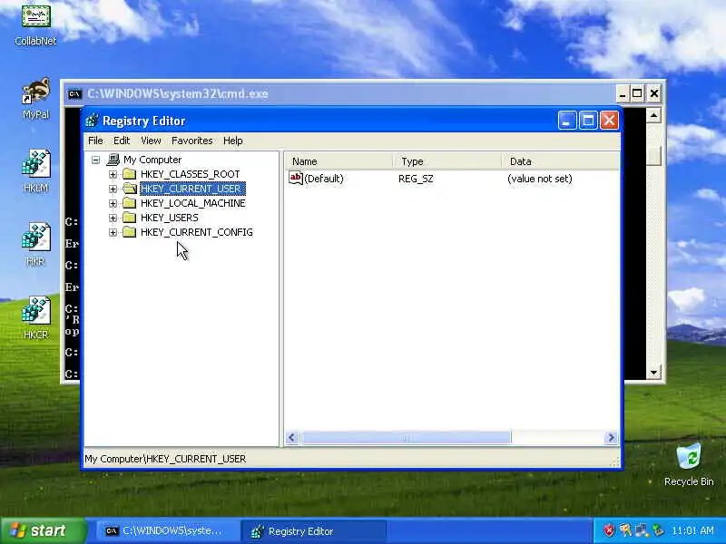The height and width of the screenshot is (544, 726).
Task: Select the HKCR registry file on desktop
Action: tap(35, 317)
